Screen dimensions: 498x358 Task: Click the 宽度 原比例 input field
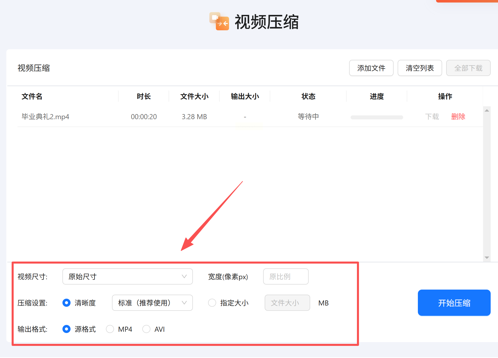pyautogui.click(x=286, y=276)
